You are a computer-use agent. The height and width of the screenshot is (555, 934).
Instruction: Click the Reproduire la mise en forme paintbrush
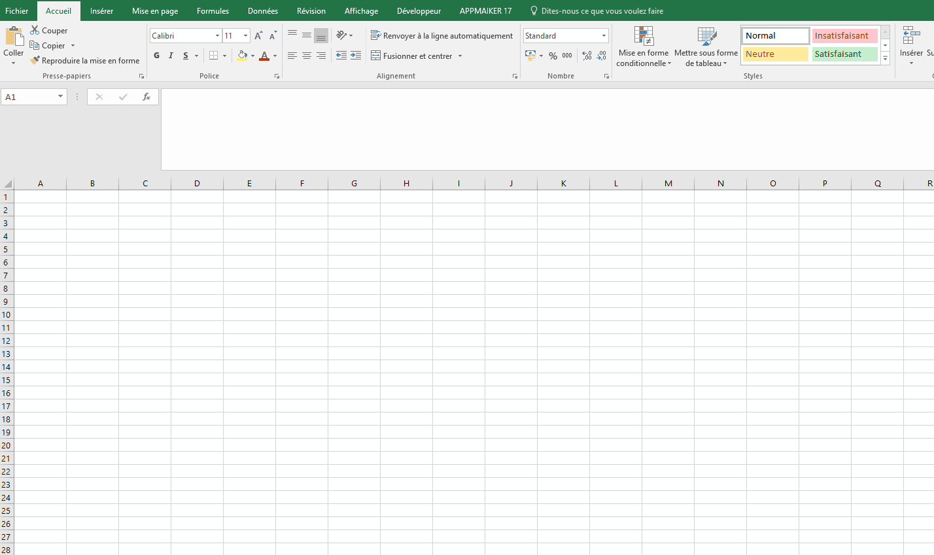(x=35, y=61)
